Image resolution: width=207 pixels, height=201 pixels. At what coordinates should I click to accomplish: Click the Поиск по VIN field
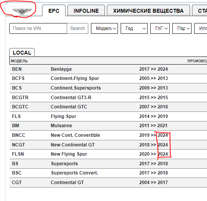click(38, 28)
